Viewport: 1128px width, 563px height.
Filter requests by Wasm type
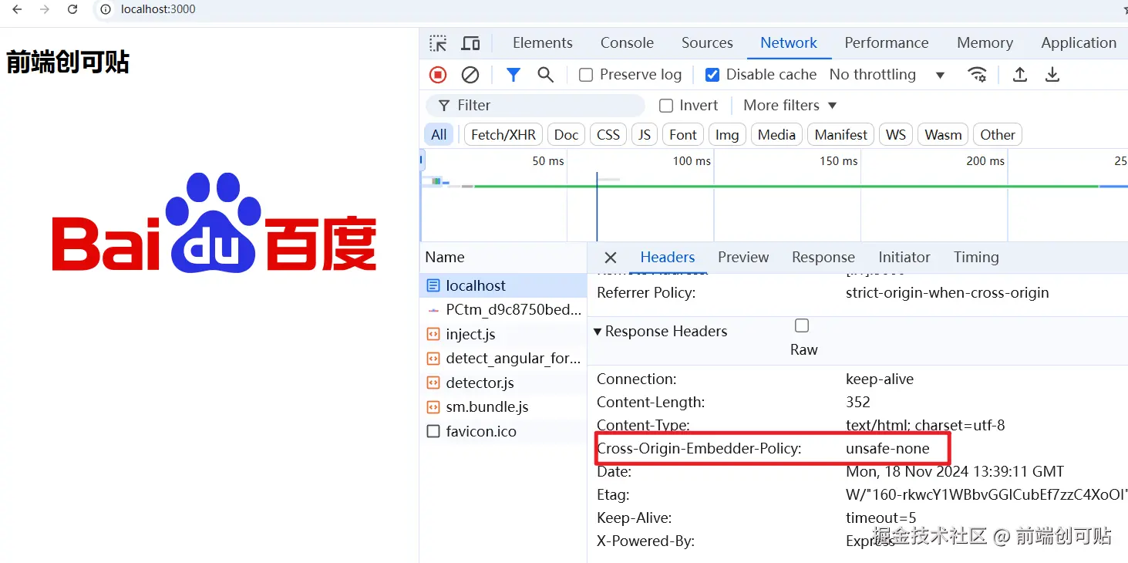[943, 135]
